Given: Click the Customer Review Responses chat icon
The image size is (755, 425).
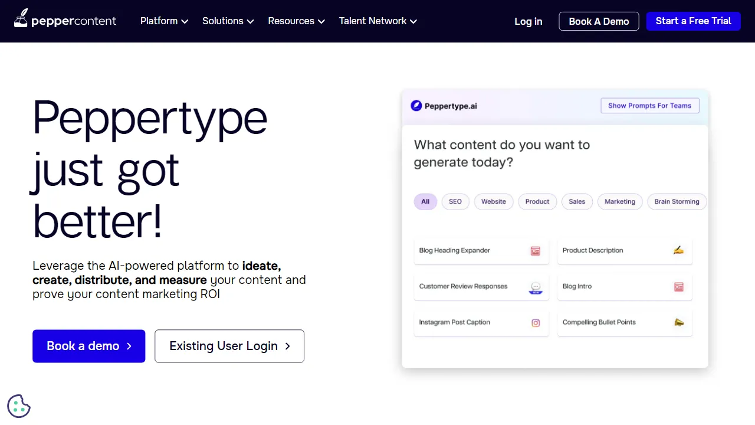Looking at the screenshot, I should pos(536,287).
